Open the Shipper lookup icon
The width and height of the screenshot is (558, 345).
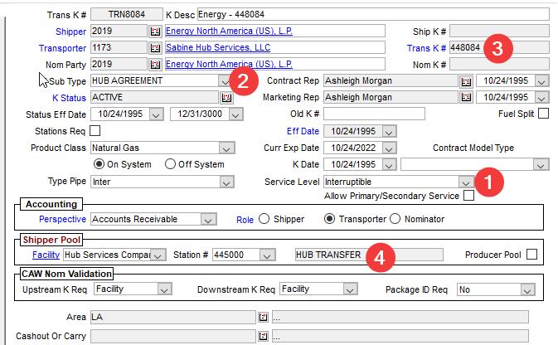coord(154,31)
